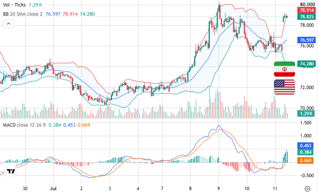
Task: Open chart settings gear icon
Action: point(307,189)
